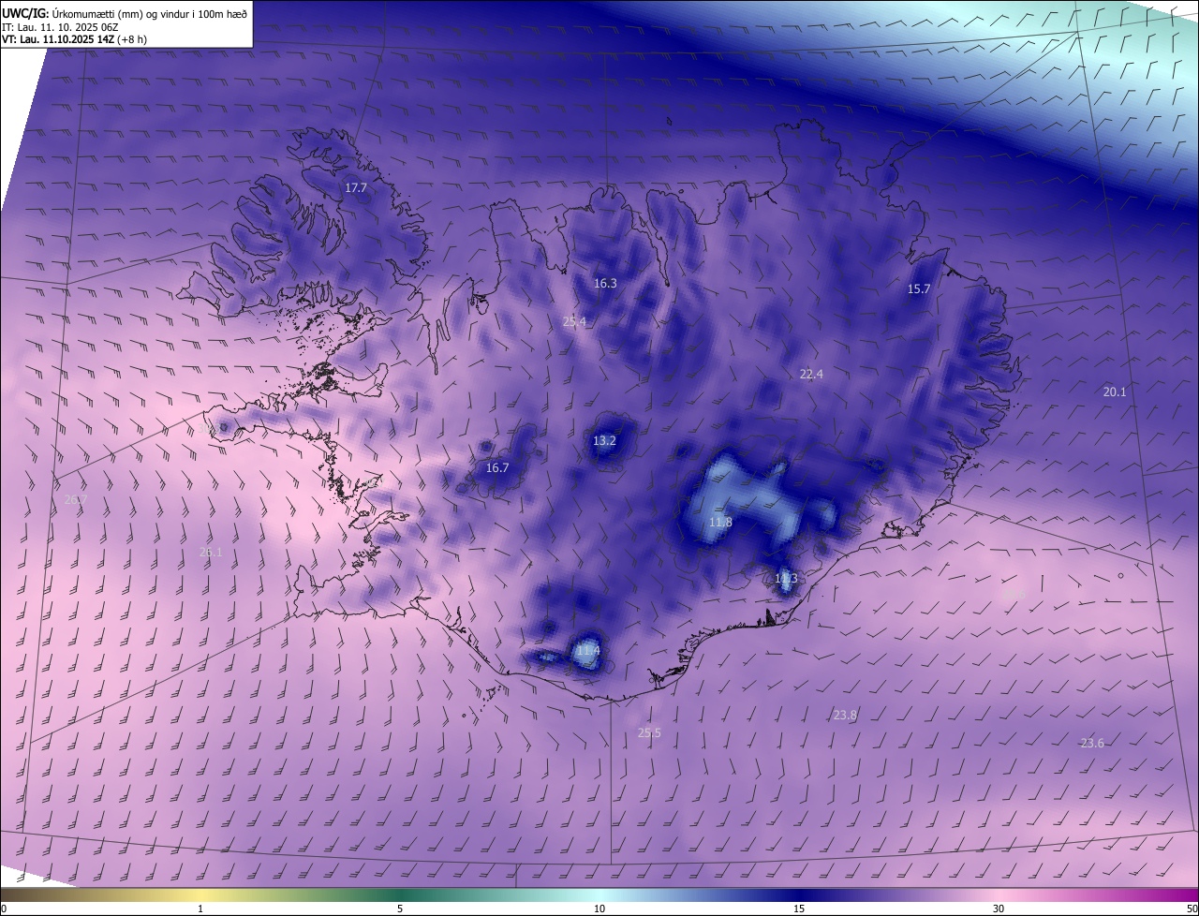Click the 25.4 value label
The width and height of the screenshot is (1199, 916).
point(574,321)
